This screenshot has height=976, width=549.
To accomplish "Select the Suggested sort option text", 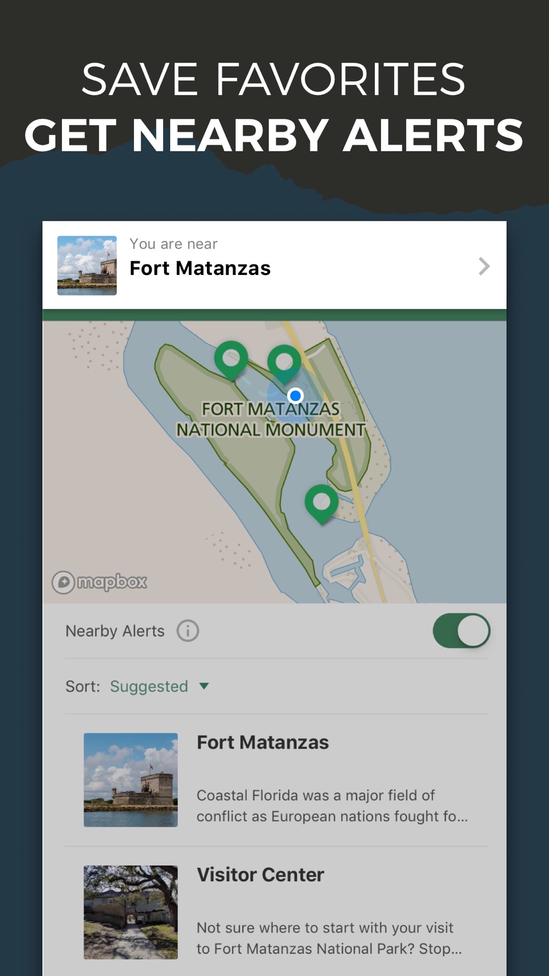I will (x=149, y=686).
